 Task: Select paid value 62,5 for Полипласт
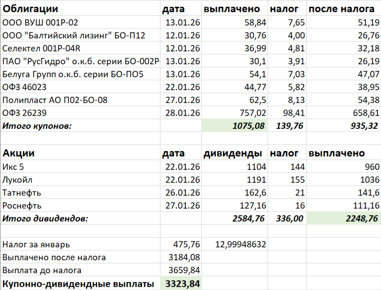[235, 100]
